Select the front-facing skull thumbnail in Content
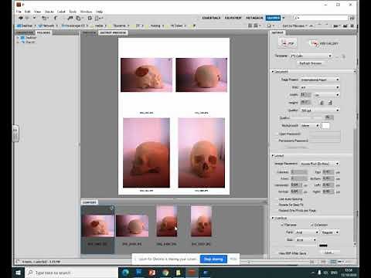The image size is (371, 278). [x=201, y=222]
